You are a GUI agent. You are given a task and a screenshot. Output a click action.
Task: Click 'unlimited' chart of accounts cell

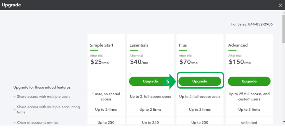point(249,123)
